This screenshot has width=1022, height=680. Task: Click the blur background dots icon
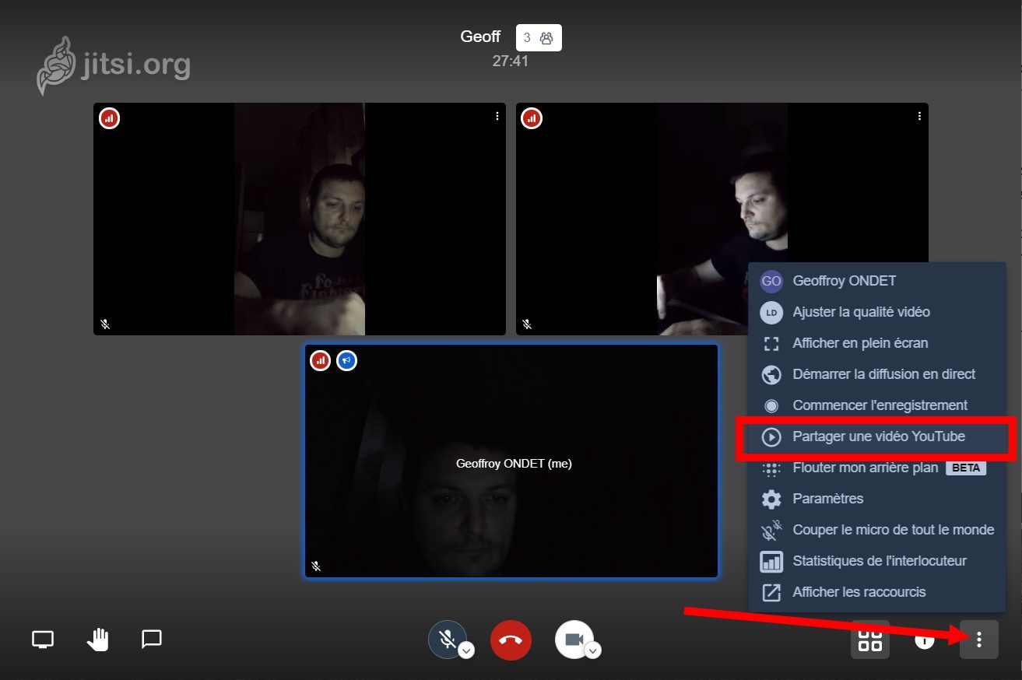[771, 468]
